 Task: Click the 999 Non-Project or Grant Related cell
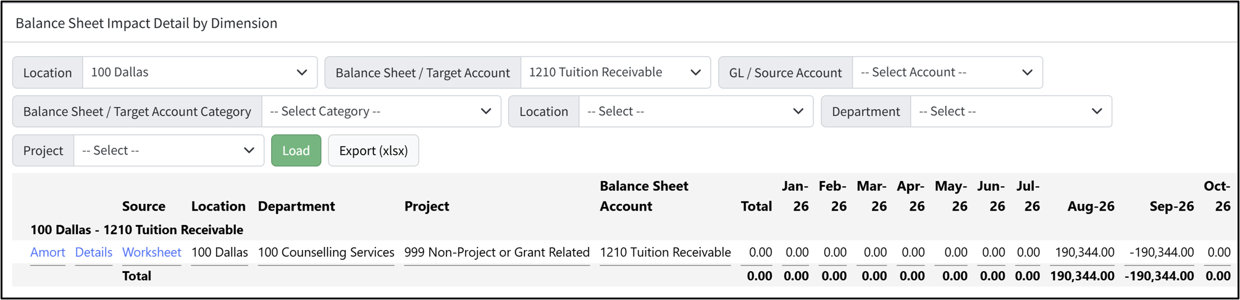point(497,253)
